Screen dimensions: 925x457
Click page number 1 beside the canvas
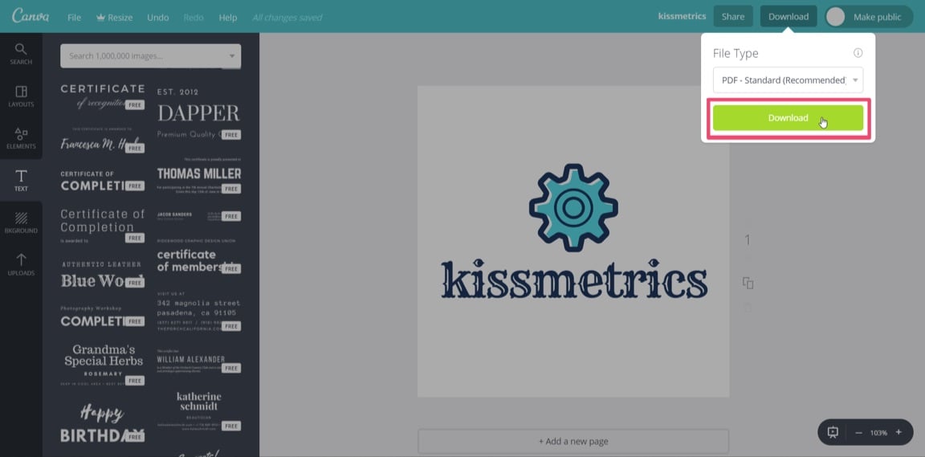pyautogui.click(x=748, y=239)
